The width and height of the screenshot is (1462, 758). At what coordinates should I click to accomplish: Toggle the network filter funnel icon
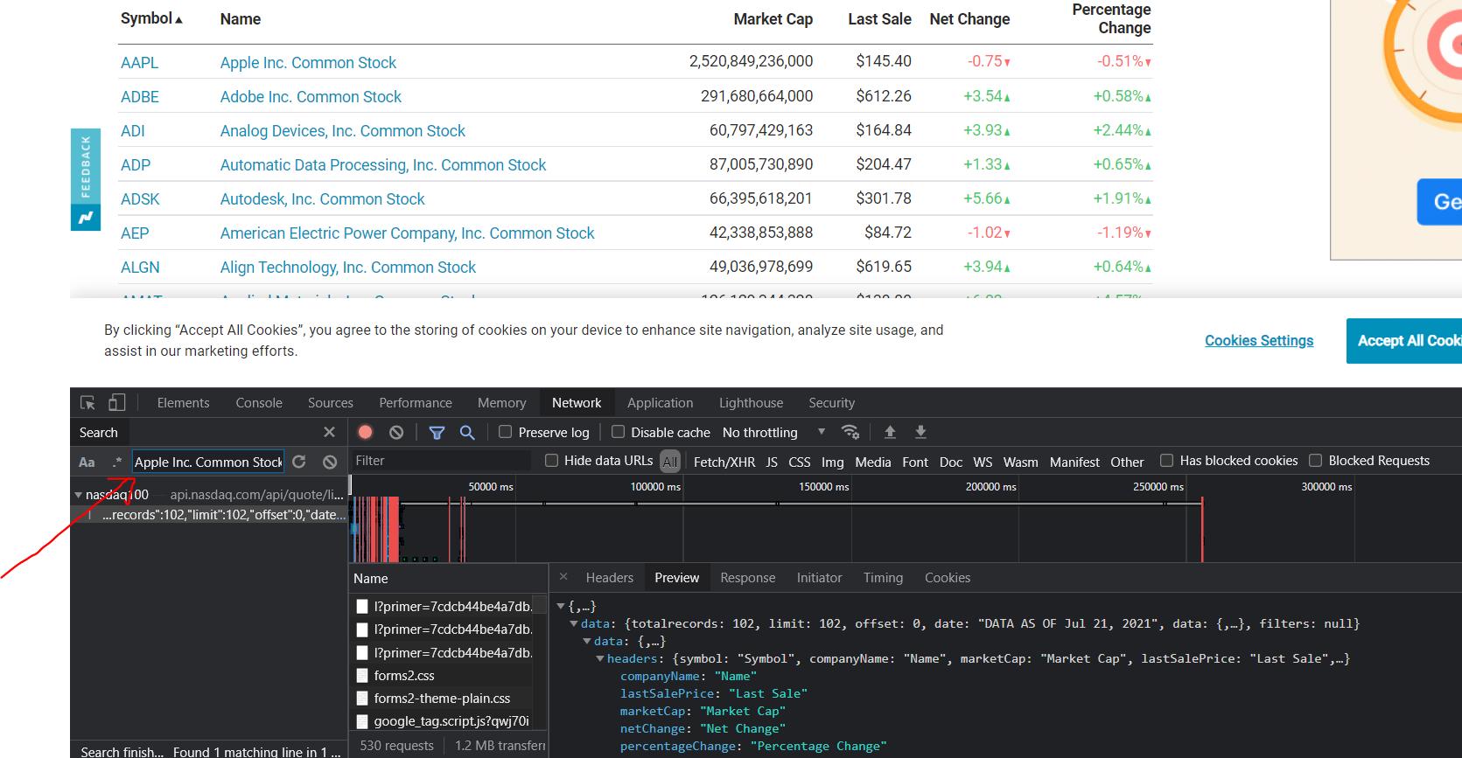pos(437,432)
